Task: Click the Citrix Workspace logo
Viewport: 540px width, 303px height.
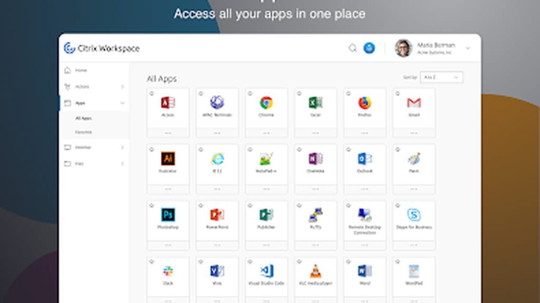Action: pos(102,48)
